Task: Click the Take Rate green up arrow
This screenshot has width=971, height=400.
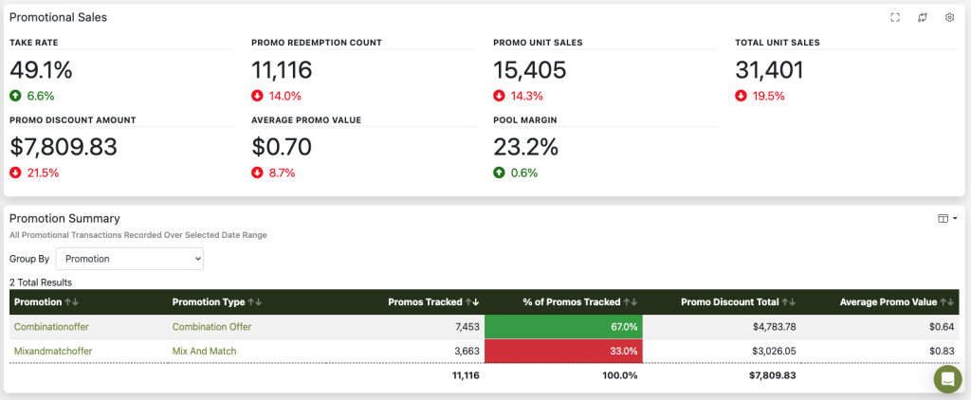Action: click(x=15, y=96)
